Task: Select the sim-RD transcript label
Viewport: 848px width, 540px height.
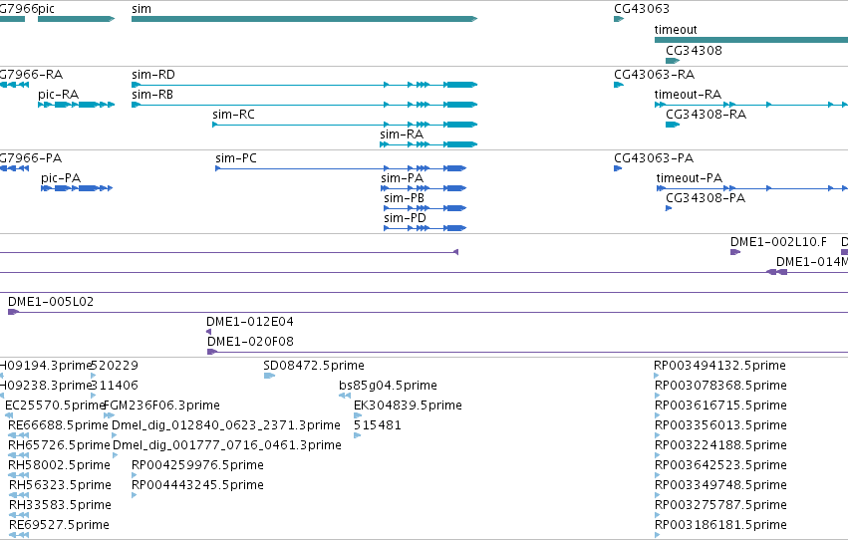Action: tap(153, 75)
